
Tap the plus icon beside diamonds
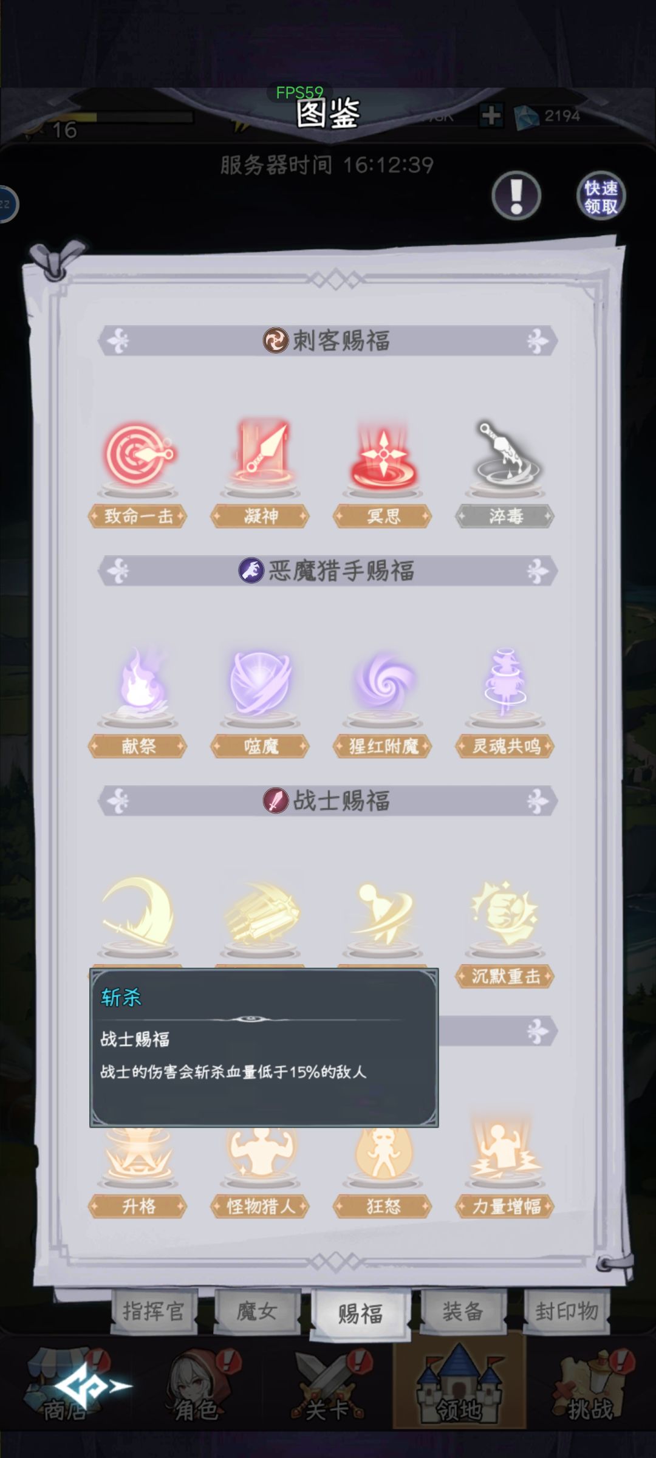[491, 115]
